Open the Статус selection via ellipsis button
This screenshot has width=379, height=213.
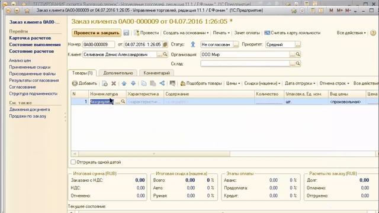pos(236,45)
